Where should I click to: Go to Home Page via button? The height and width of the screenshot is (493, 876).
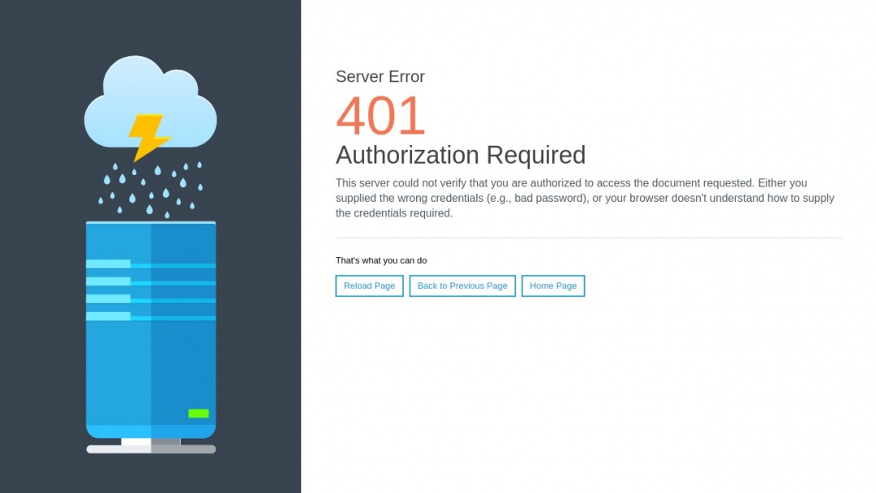tap(552, 286)
